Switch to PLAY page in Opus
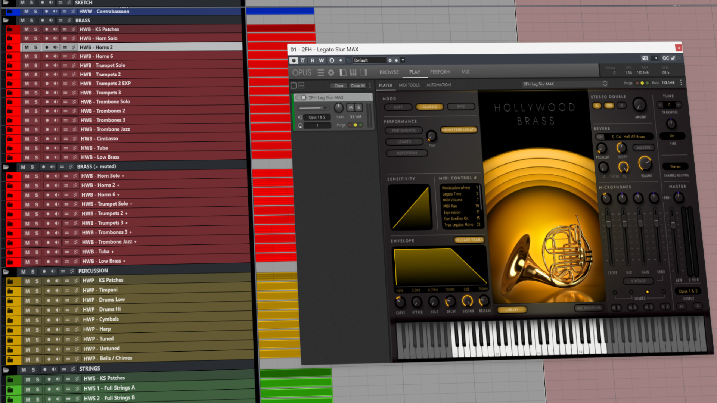The width and height of the screenshot is (717, 403). (x=415, y=72)
